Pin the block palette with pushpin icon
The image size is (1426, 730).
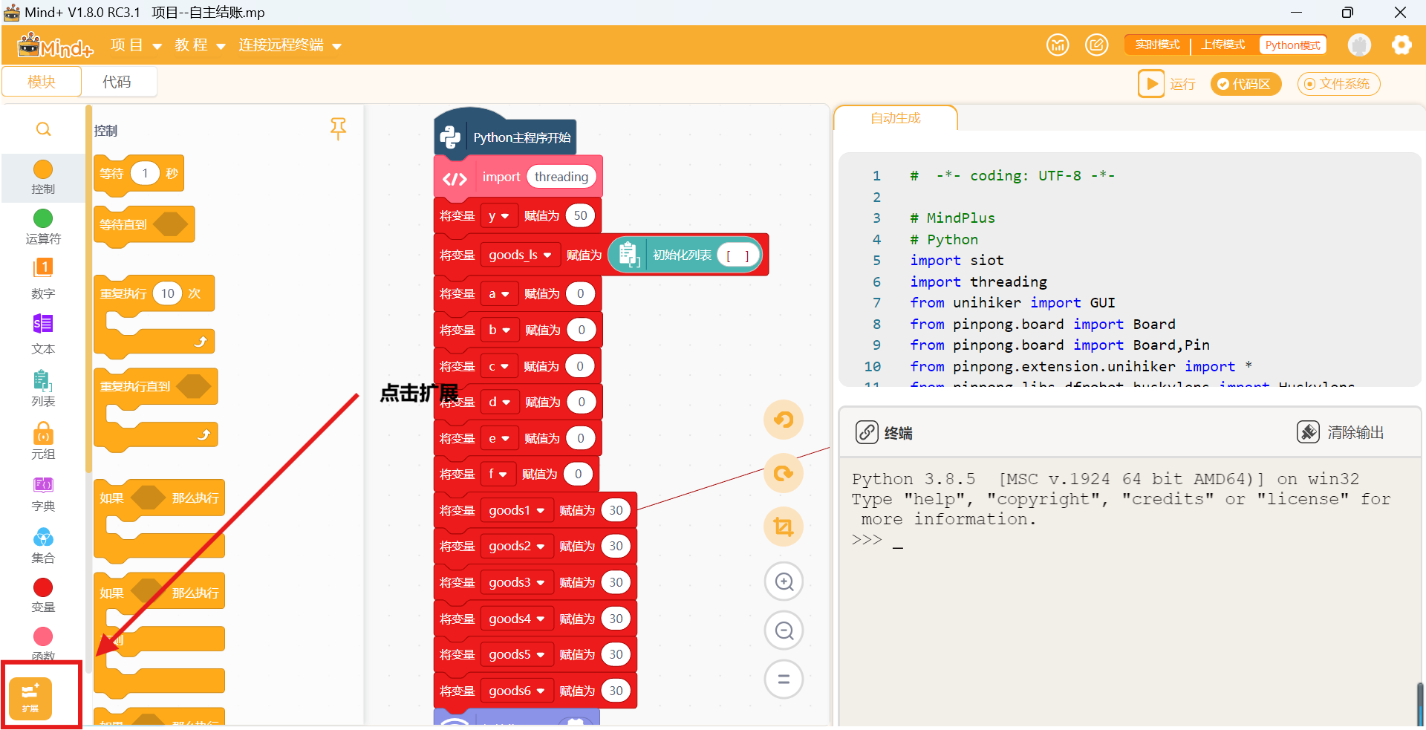pyautogui.click(x=338, y=128)
